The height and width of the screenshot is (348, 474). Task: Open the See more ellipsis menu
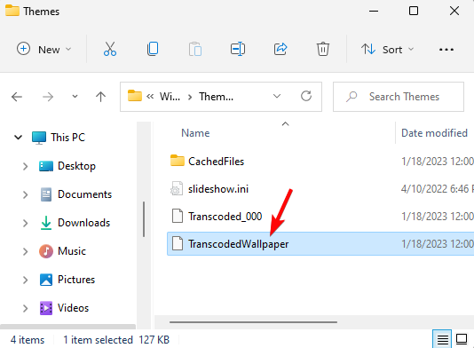pos(446,50)
